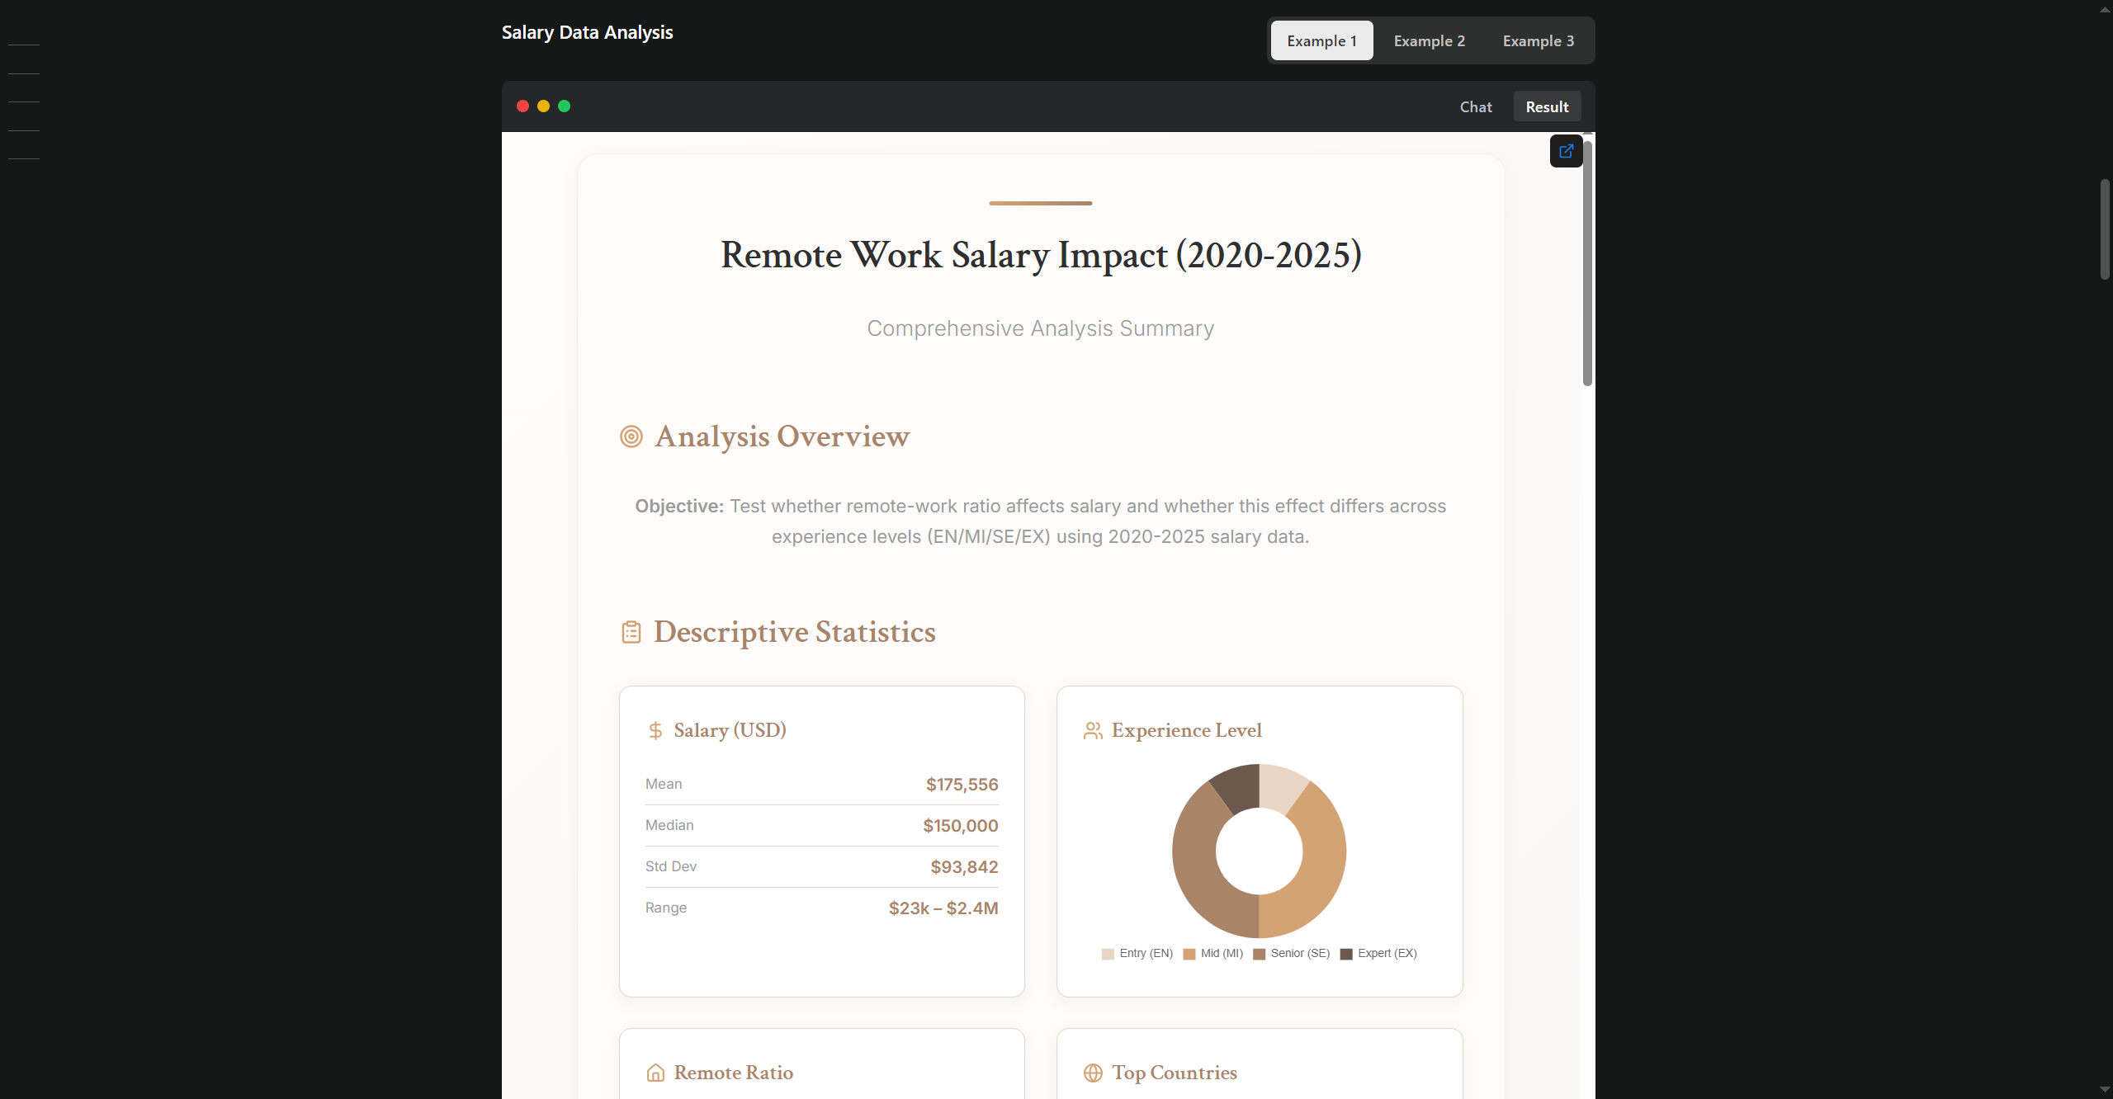
Task: Click the target icon beside Analysis Overview
Action: point(631,436)
